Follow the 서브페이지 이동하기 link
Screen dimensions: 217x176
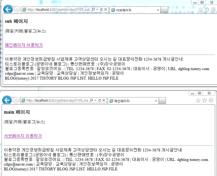click(23, 136)
